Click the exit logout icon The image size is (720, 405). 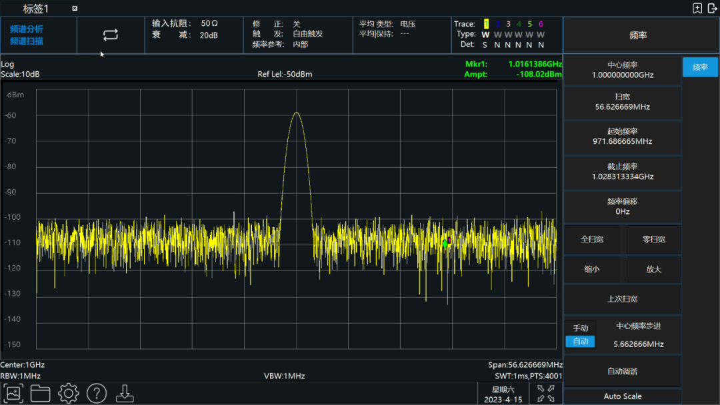click(x=712, y=8)
